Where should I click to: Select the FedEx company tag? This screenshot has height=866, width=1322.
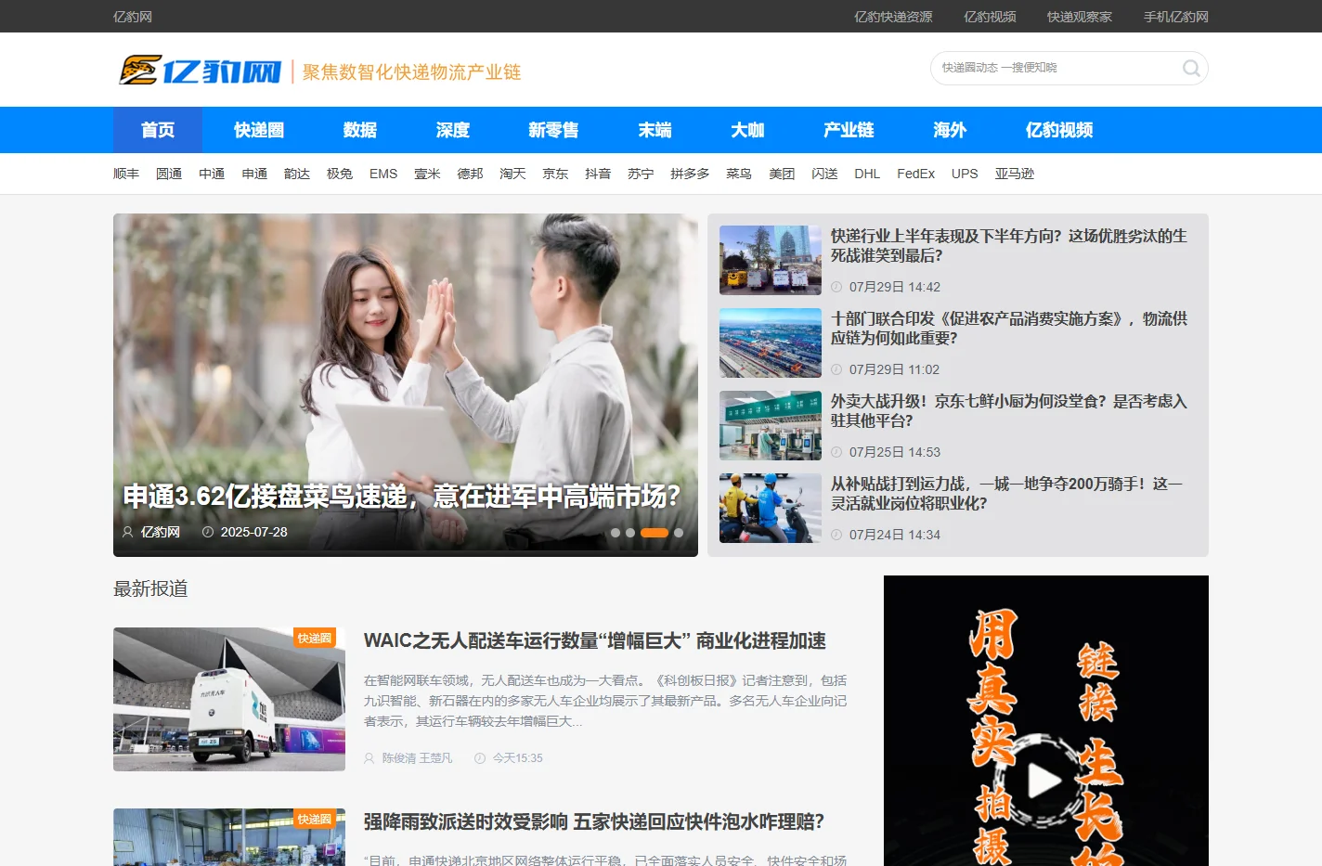tap(915, 174)
